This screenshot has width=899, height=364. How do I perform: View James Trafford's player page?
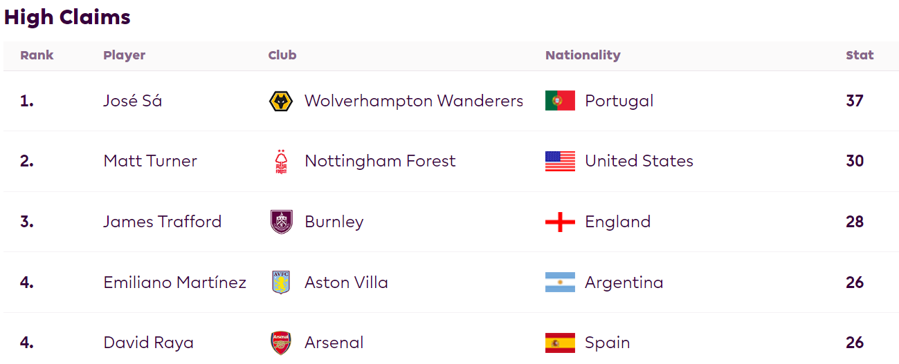[163, 222]
